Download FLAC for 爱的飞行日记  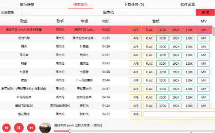(149, 106)
